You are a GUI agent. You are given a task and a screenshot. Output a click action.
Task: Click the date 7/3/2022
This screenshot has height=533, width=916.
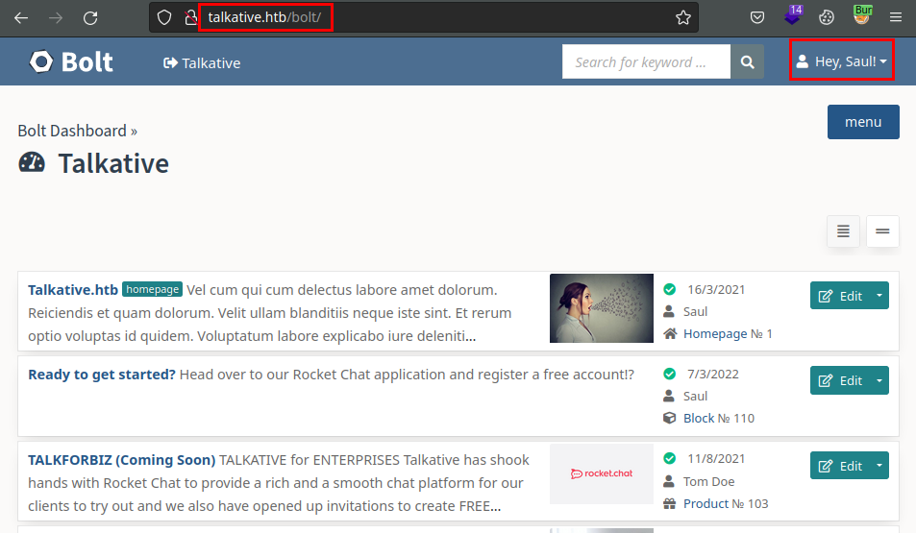(712, 375)
